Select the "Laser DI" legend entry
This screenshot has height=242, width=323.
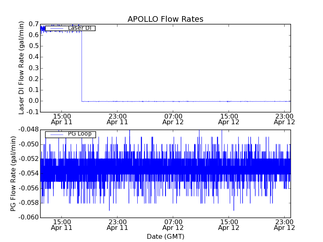pos(70,28)
